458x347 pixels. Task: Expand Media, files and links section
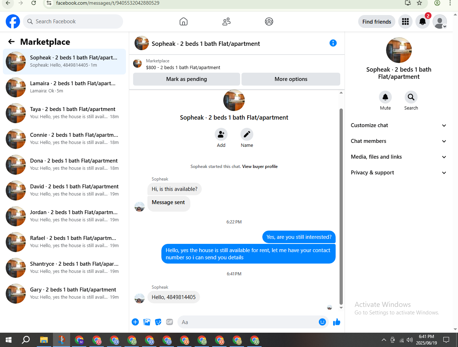pyautogui.click(x=399, y=157)
